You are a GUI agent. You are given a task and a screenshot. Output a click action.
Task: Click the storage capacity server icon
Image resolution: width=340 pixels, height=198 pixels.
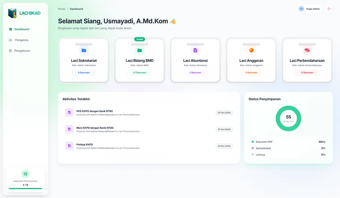(x=26, y=174)
